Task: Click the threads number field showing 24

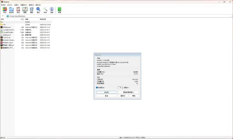Action: [120, 88]
